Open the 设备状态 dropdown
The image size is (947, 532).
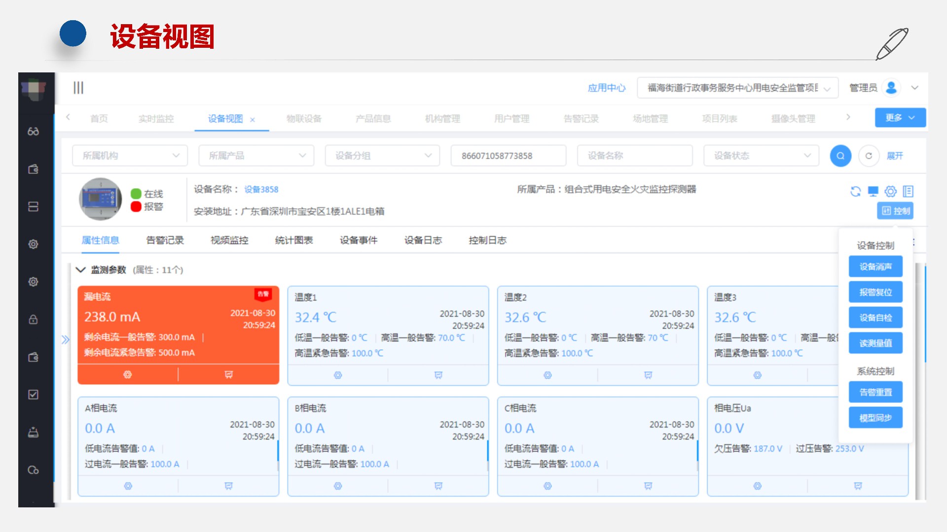point(761,156)
